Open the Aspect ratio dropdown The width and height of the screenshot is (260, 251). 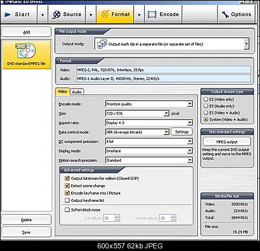point(190,123)
